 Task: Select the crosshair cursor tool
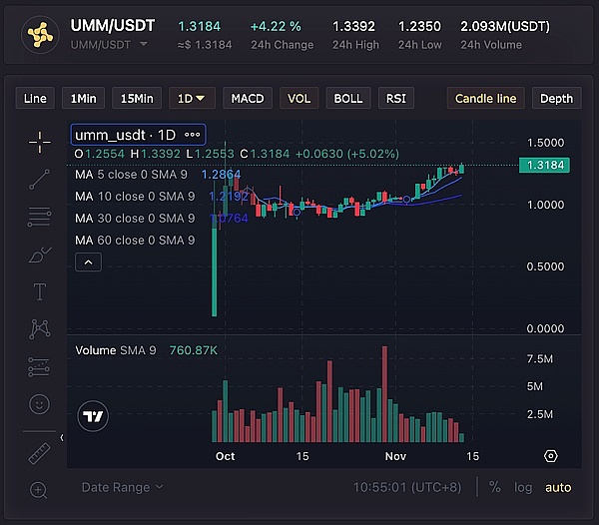point(39,142)
